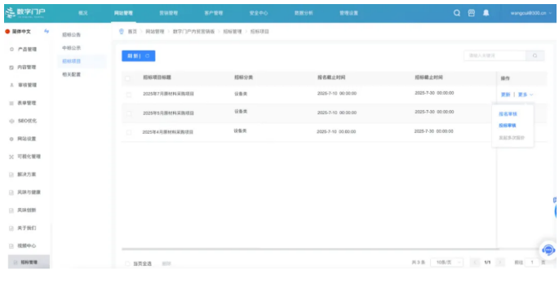
Task: Open 中标公示 in the submenu
Action: pos(71,48)
